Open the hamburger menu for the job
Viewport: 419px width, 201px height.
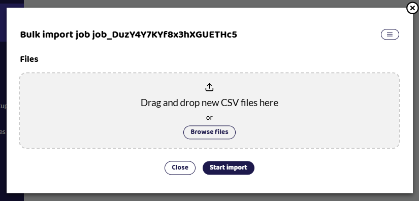(390, 35)
